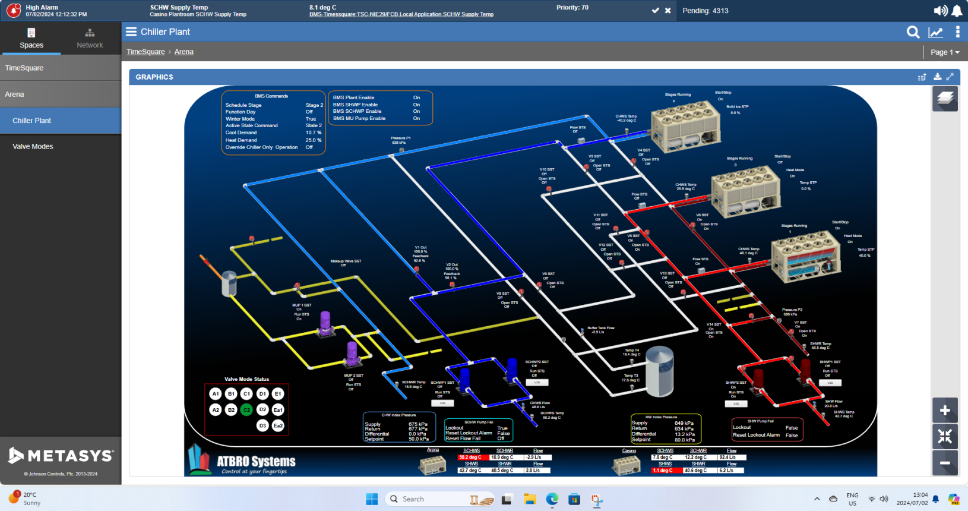The width and height of the screenshot is (968, 511).
Task: Click the Casino chiller thumbnail in summary
Action: point(627,465)
